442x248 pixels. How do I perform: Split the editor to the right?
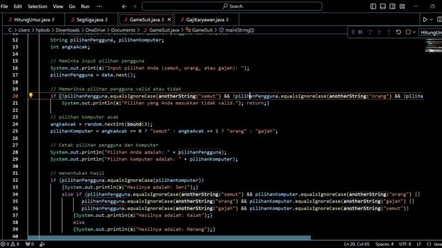click(439, 19)
